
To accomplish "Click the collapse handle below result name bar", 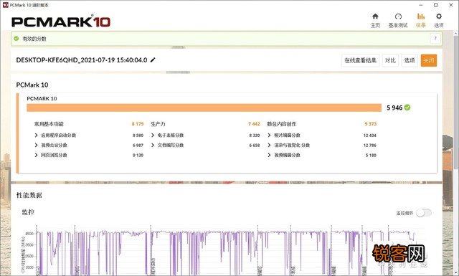I will point(178,72).
